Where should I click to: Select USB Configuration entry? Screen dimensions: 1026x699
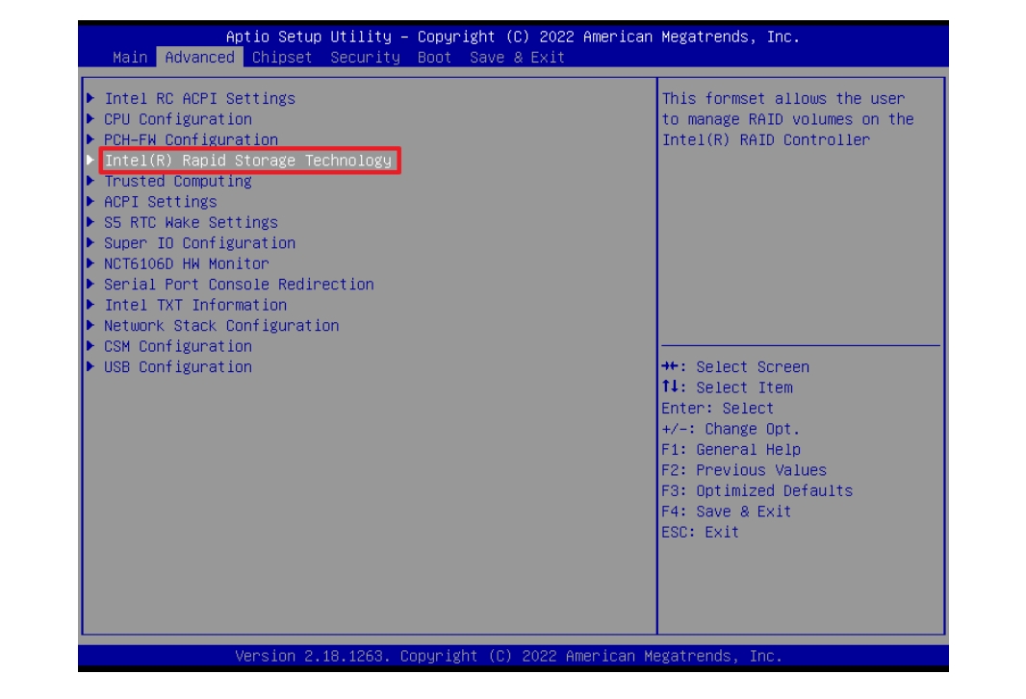point(178,367)
